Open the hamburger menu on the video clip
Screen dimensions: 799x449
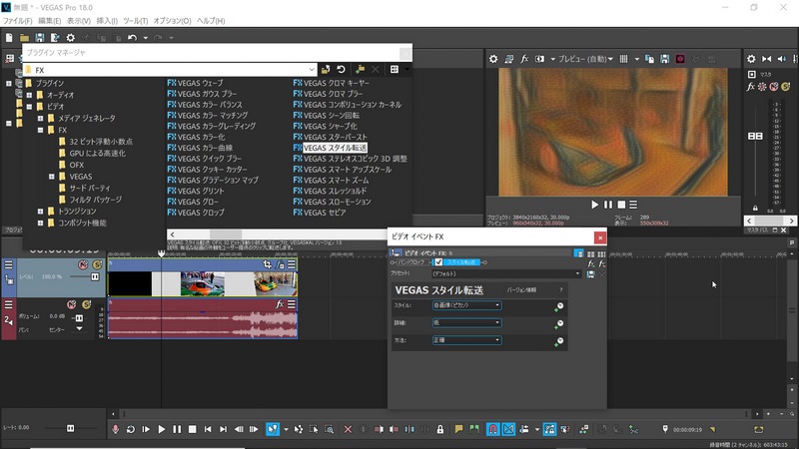pyautogui.click(x=291, y=264)
